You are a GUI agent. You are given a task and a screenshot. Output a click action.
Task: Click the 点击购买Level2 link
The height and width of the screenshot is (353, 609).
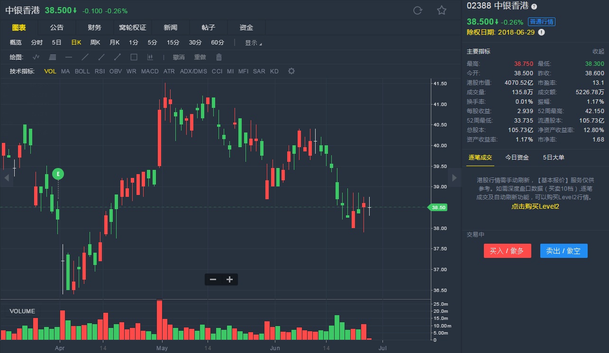(535, 206)
